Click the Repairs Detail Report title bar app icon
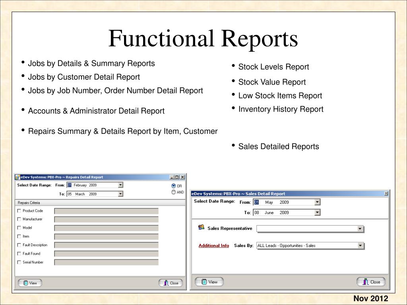 tap(17, 177)
